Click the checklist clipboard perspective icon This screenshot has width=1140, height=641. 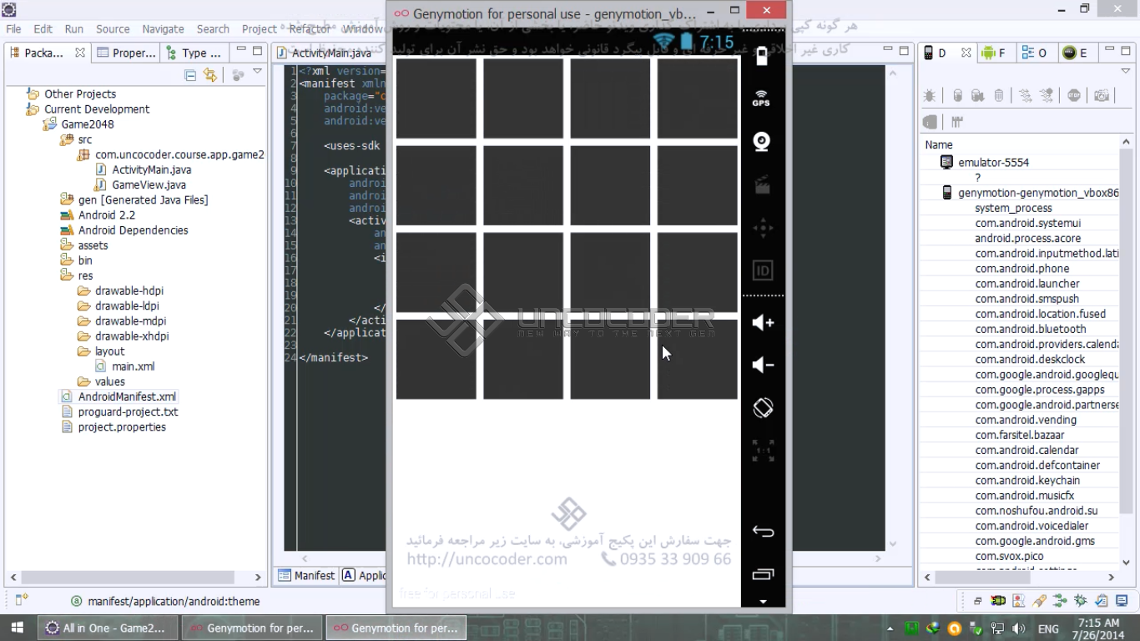point(1102,600)
